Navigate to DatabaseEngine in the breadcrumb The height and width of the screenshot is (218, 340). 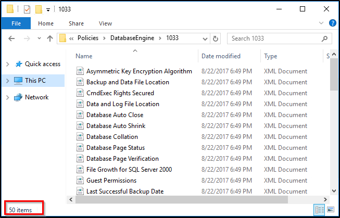point(132,38)
